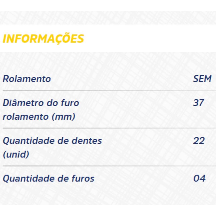This screenshot has width=216, height=216.
Task: Click the (unid) text
Action: (x=16, y=154)
